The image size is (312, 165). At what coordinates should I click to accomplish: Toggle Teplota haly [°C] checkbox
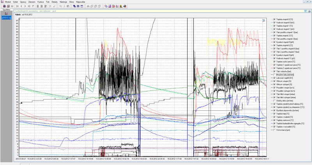tap(274, 114)
